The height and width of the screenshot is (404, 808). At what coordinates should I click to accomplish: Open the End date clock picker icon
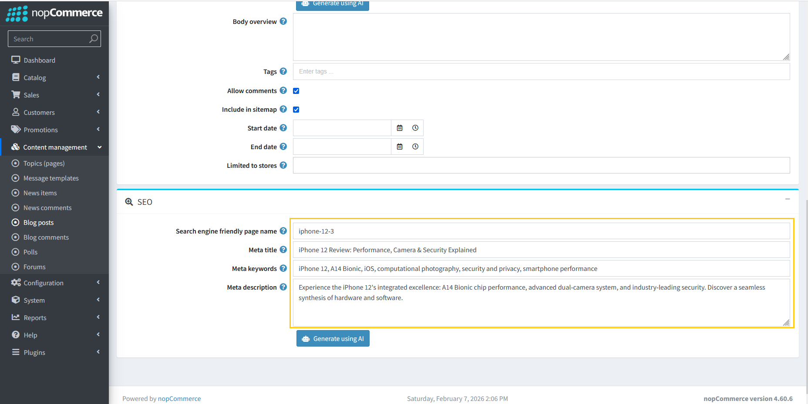[x=415, y=147]
